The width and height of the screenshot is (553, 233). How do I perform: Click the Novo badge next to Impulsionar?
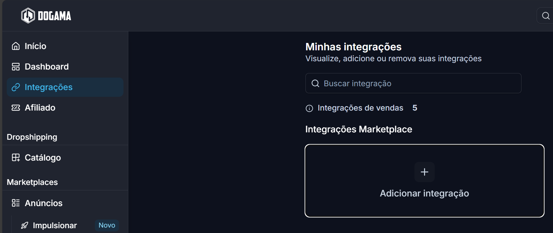click(x=107, y=225)
